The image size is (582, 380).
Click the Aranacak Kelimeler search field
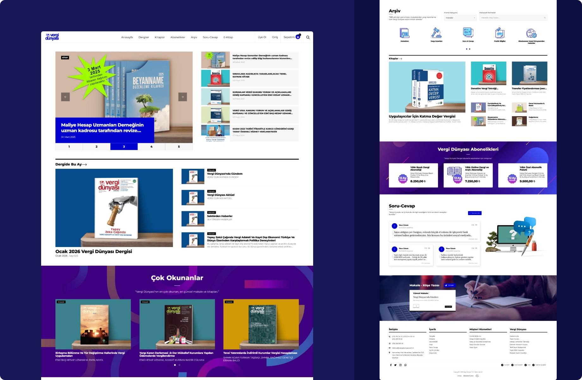point(512,18)
